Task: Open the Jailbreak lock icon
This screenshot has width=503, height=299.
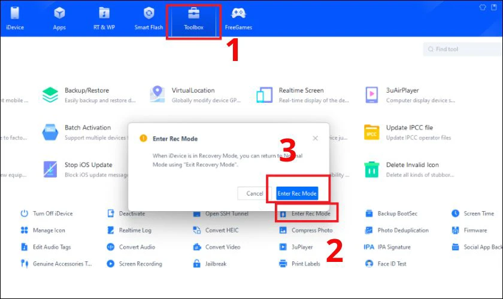Action: (x=196, y=264)
